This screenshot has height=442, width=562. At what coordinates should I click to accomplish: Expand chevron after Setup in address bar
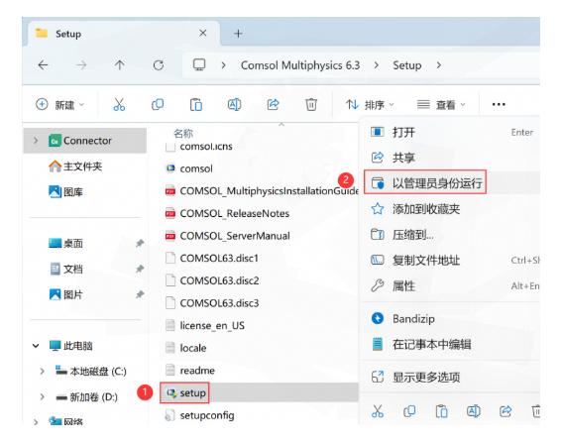pyautogui.click(x=439, y=65)
